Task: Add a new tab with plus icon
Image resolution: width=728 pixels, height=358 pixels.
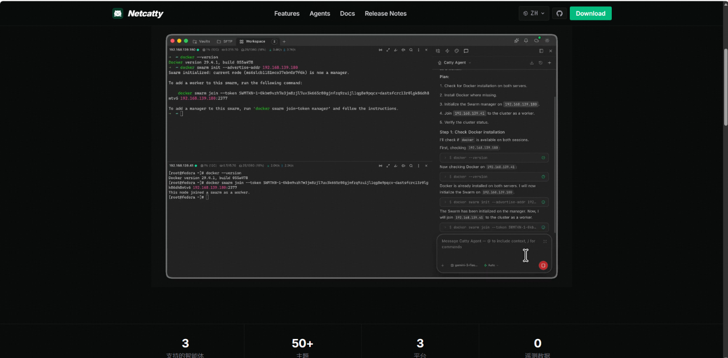Action: [284, 41]
